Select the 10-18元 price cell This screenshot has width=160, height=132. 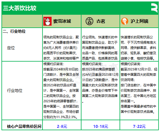tap(101, 126)
